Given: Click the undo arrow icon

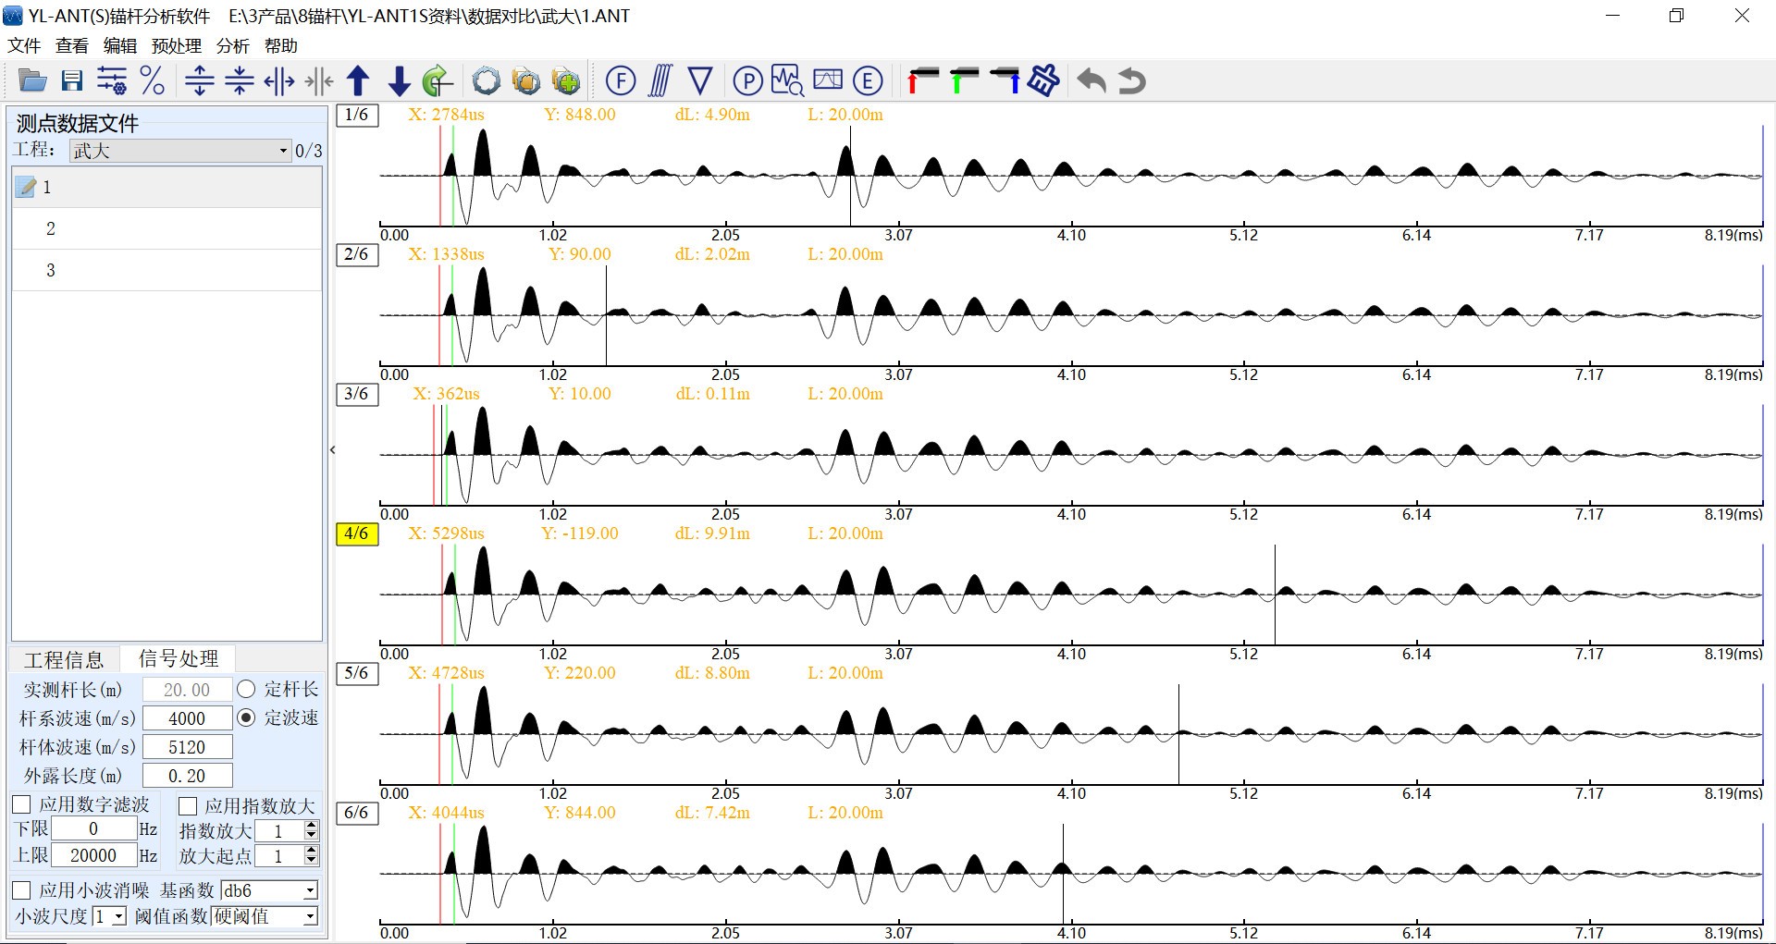Looking at the screenshot, I should [1091, 81].
